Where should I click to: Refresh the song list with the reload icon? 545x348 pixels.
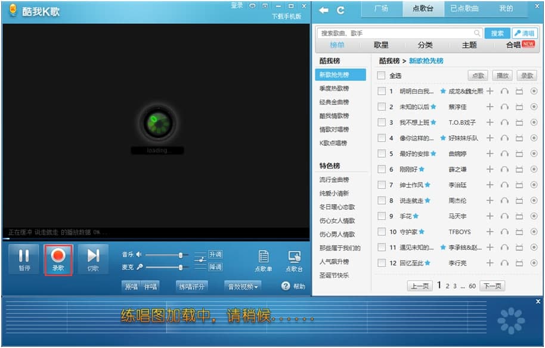tap(341, 10)
